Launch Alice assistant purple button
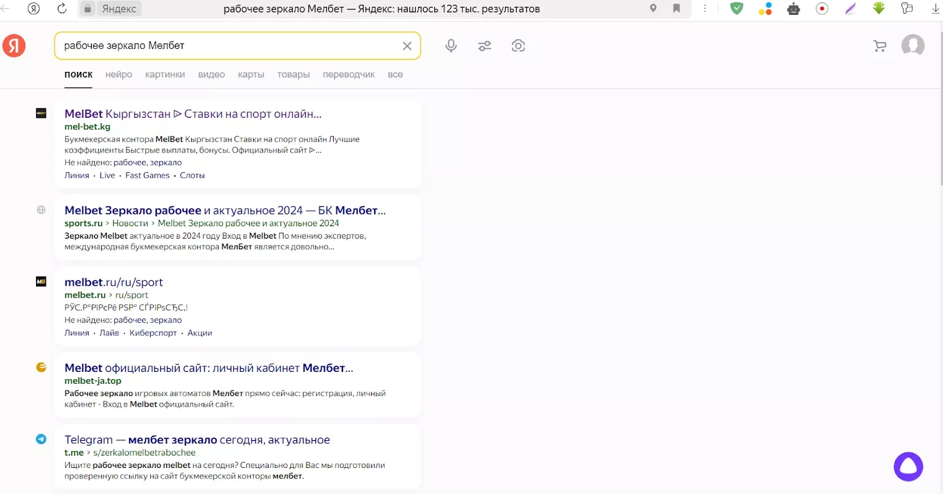 (x=908, y=467)
